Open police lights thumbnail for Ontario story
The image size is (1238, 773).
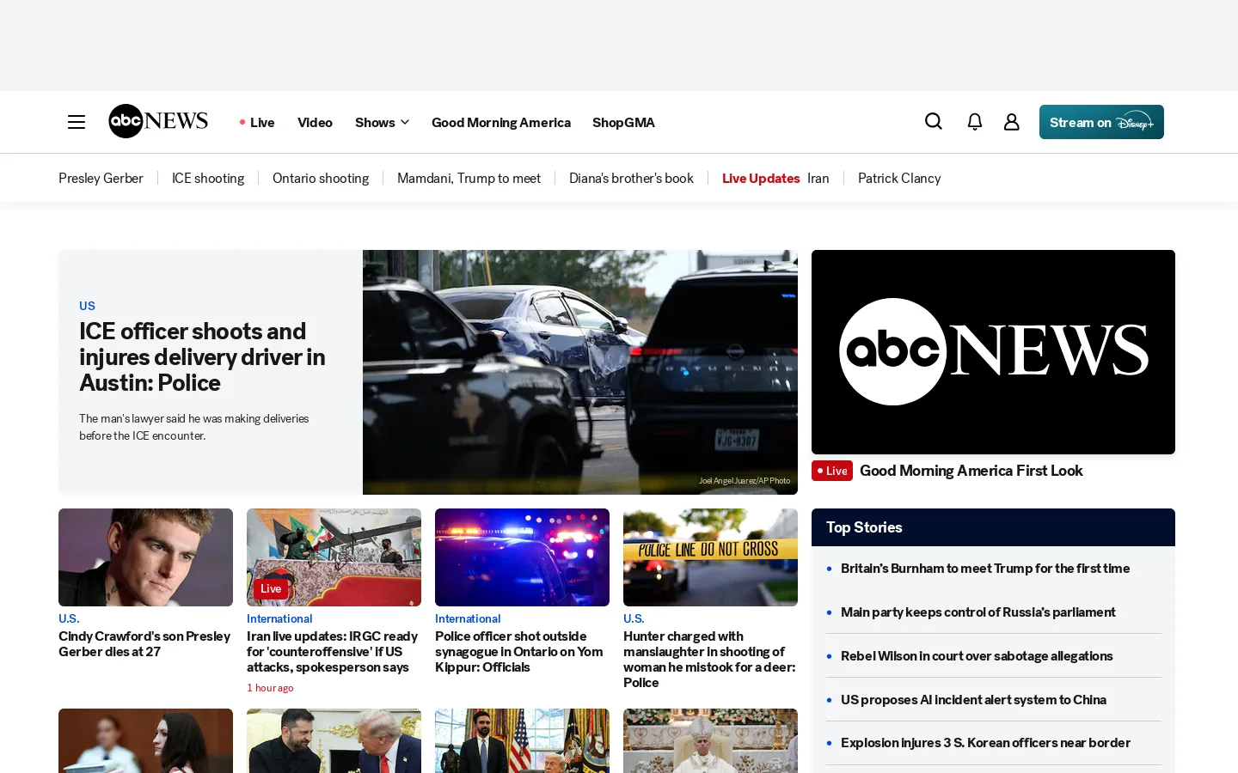point(522,557)
